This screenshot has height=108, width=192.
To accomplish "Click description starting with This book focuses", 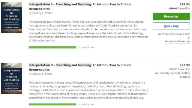I will coord(89,90).
